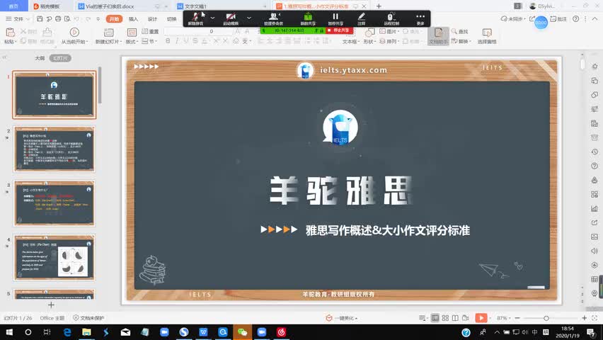Open the quick access toolbar customize arrow

tap(98, 18)
